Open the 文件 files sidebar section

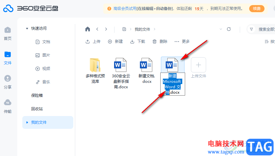pyautogui.click(x=8, y=58)
